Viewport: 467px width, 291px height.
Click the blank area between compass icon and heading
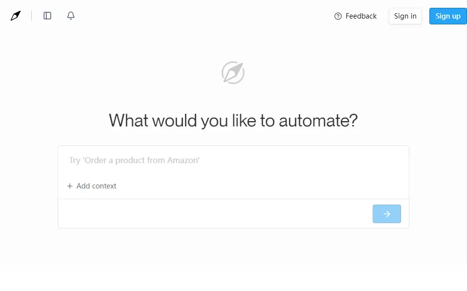click(x=233, y=97)
